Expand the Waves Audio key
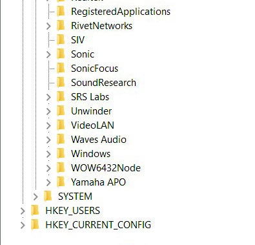255x245 pixels. pos(48,140)
